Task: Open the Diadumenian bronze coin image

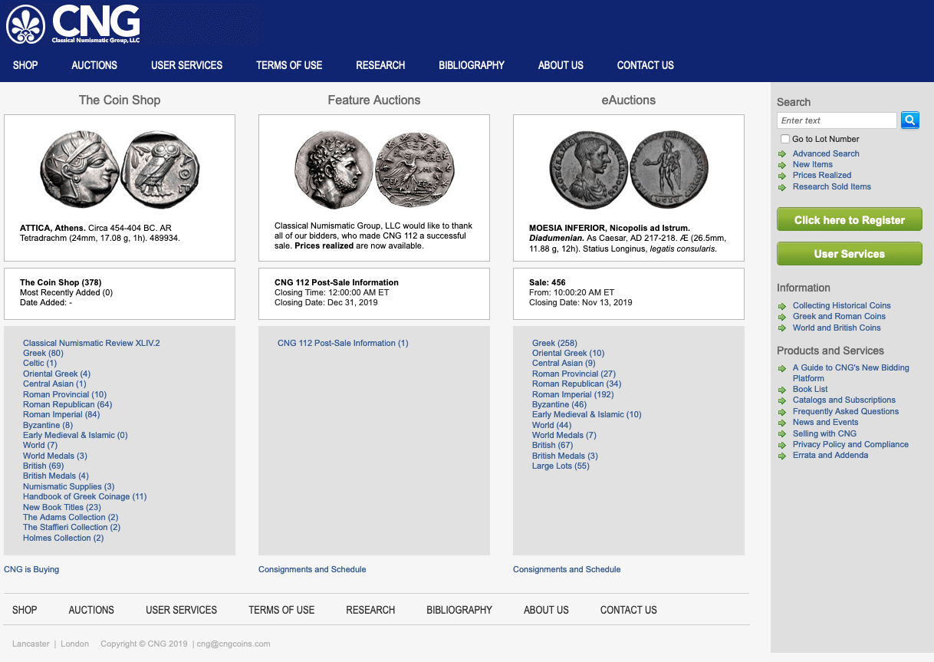Action: click(x=628, y=169)
